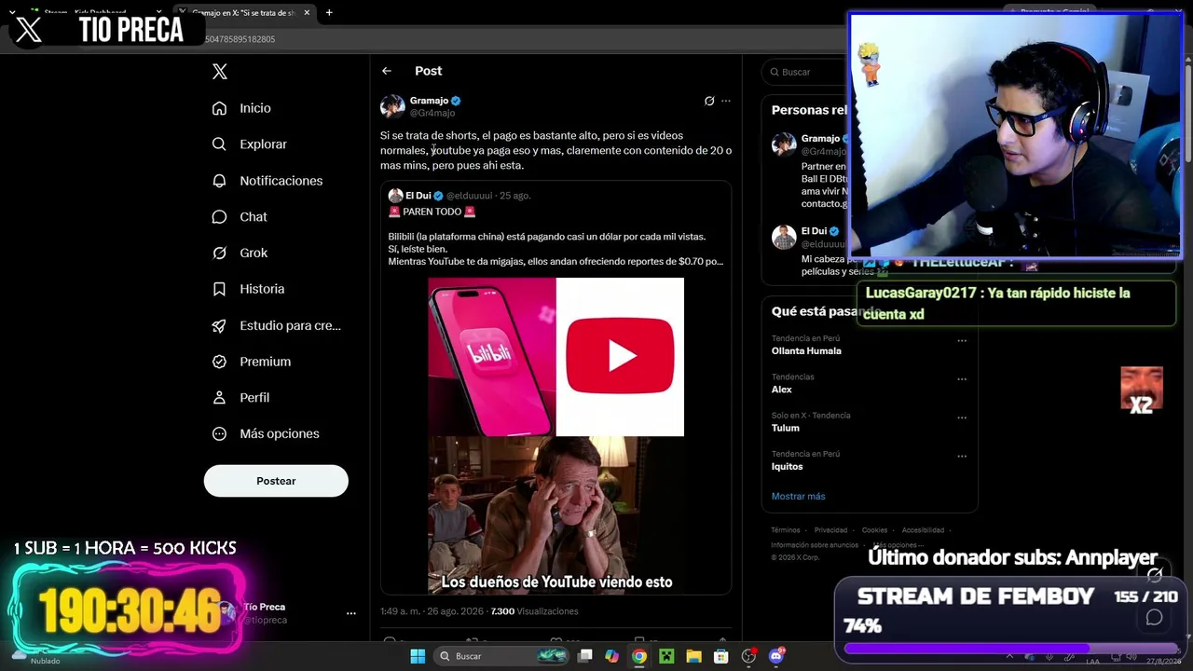Screen dimensions: 1193x671
Task: Click the Gramajo author name on the post
Action: pos(429,101)
